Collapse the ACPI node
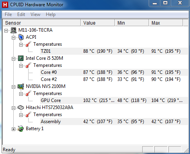 click(13, 38)
